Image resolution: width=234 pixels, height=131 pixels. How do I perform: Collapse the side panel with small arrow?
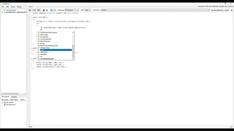26,7
